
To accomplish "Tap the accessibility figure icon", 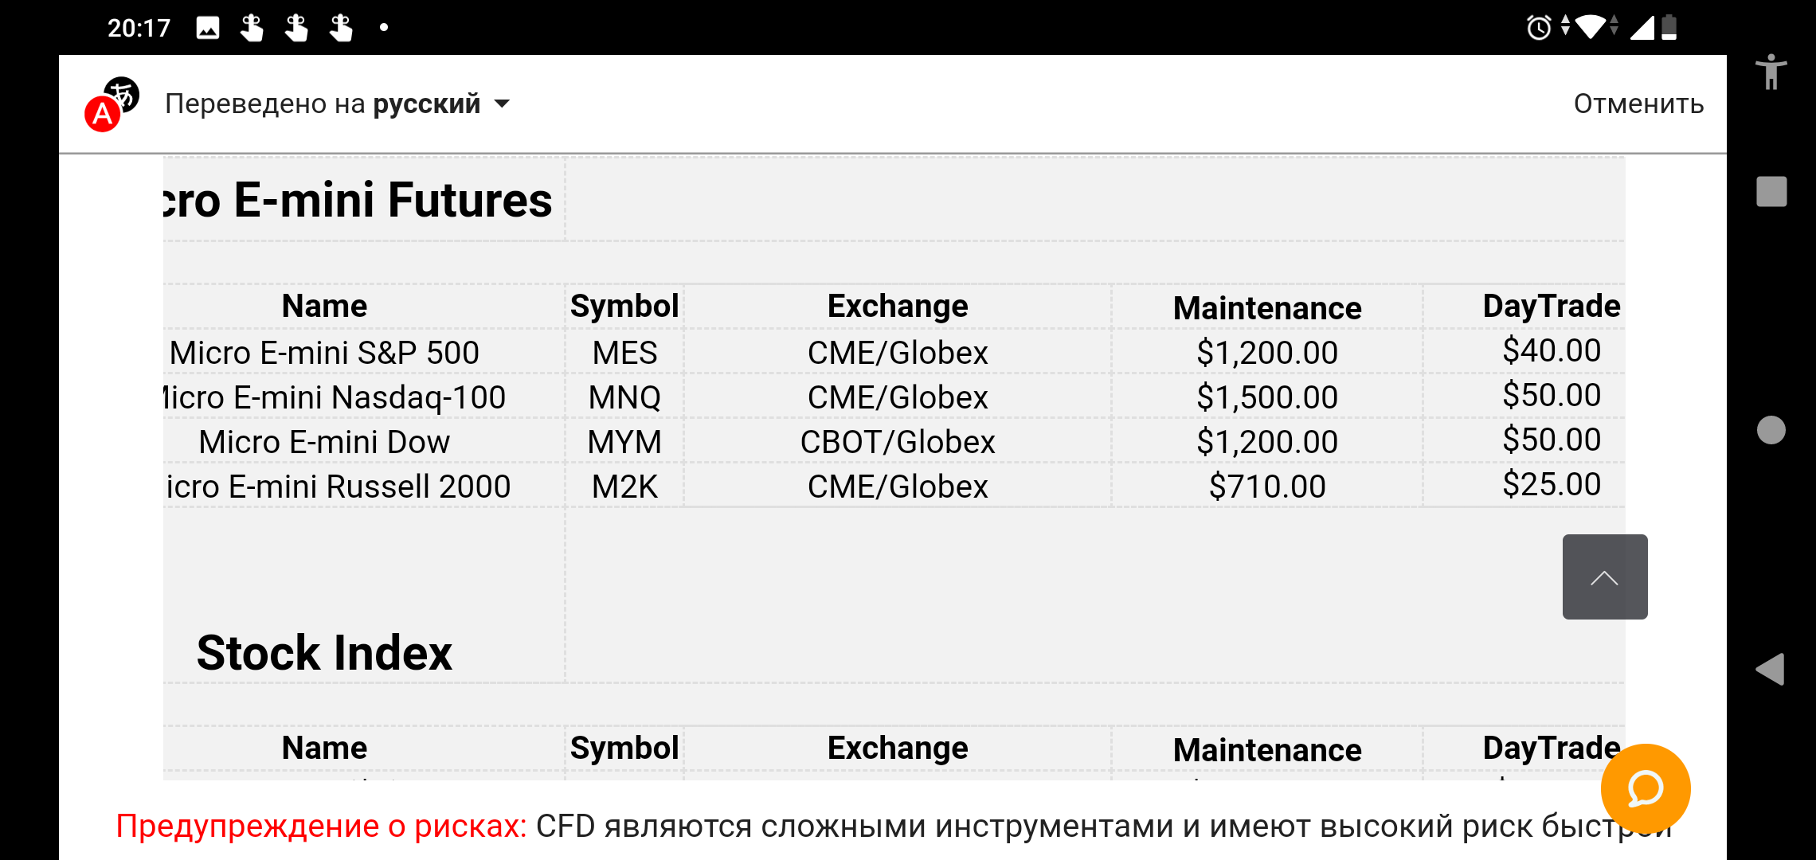I will click(x=1771, y=72).
